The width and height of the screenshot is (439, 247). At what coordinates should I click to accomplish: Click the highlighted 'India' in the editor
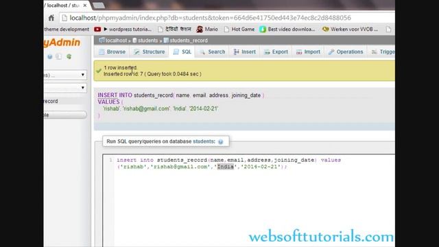226,167
